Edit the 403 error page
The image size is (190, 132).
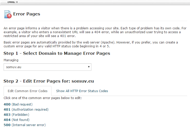7,115
